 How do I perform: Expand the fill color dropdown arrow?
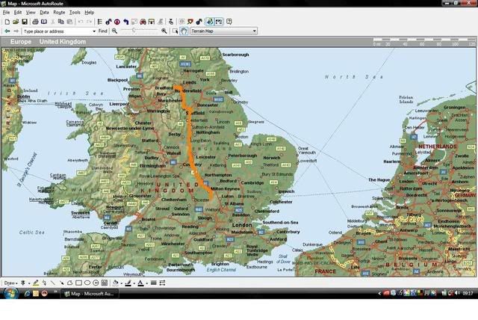(121, 283)
